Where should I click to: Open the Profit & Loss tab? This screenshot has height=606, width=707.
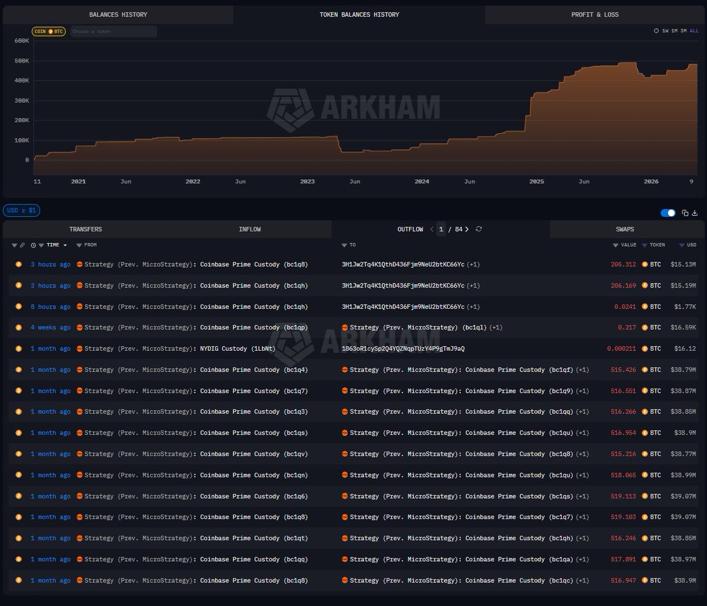tap(594, 15)
